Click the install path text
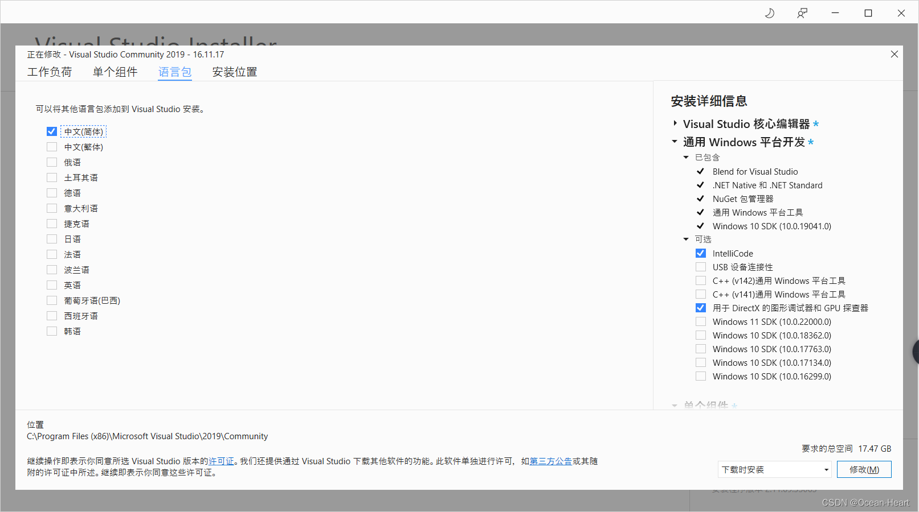 coord(148,436)
